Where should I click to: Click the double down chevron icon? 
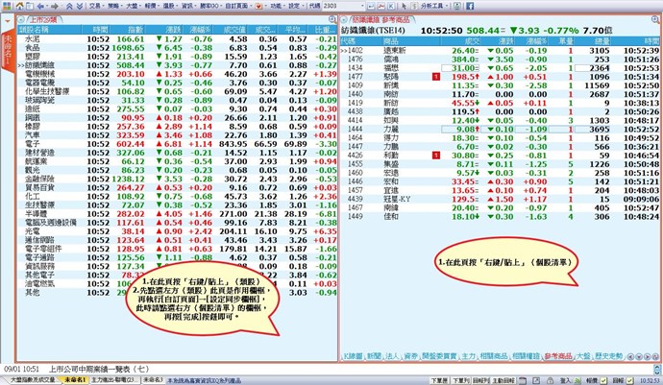pos(79,6)
